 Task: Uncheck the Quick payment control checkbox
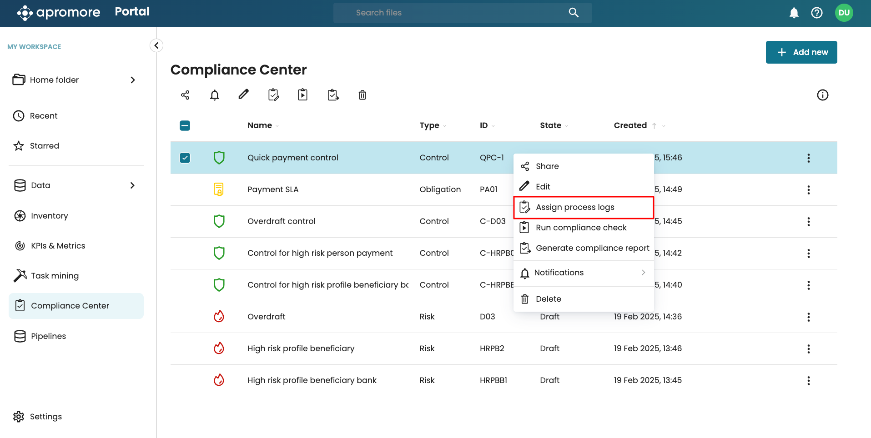(185, 158)
